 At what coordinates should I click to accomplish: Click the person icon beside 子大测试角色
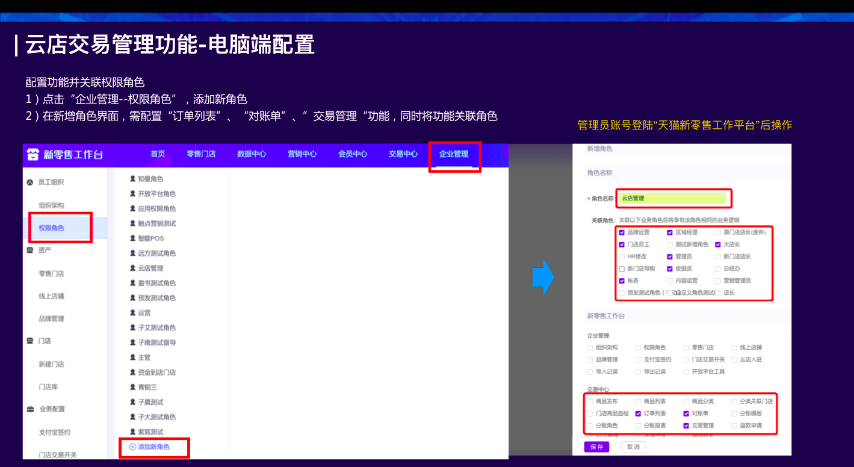(133, 417)
